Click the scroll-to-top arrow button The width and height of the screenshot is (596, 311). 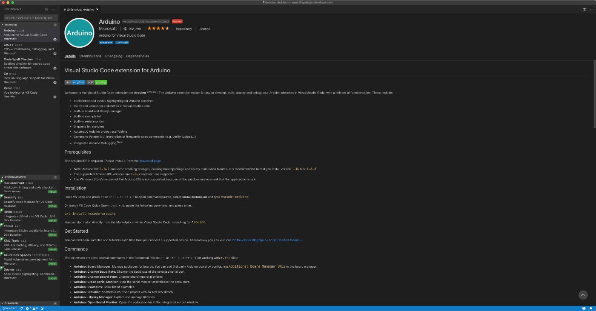click(583, 295)
